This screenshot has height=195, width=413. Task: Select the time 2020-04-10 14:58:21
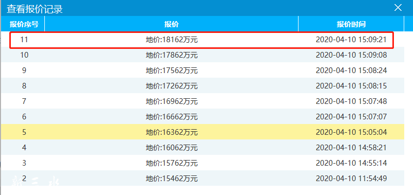[x=351, y=148]
